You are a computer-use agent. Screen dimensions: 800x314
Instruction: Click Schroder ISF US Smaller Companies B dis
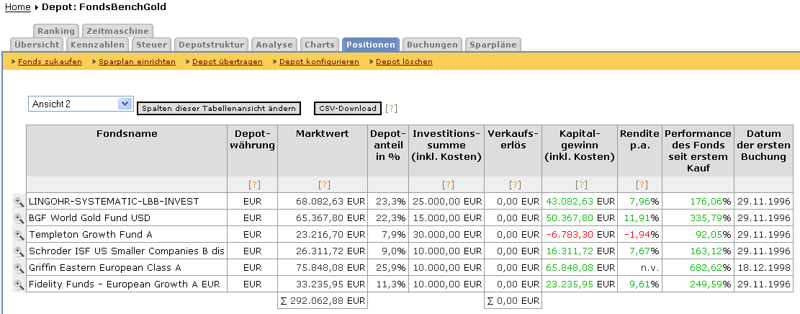(127, 251)
